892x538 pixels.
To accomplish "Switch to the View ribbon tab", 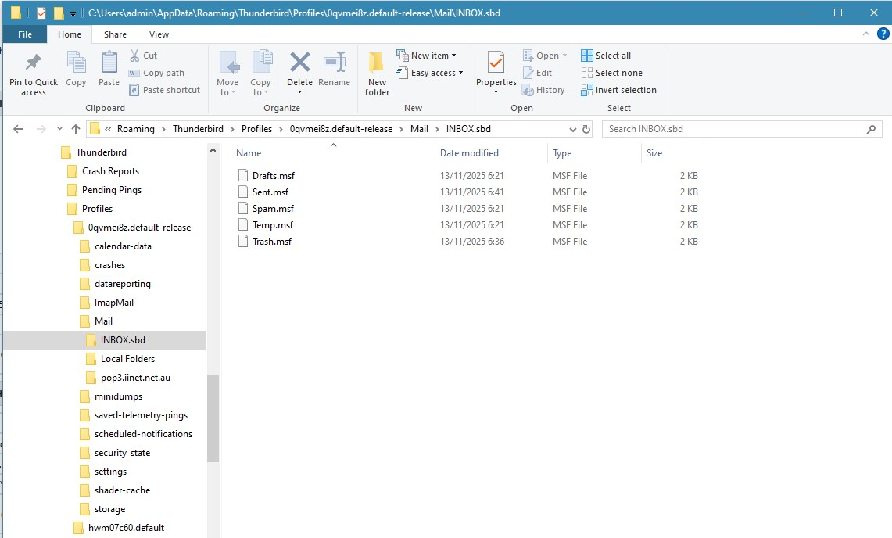I will [x=159, y=34].
